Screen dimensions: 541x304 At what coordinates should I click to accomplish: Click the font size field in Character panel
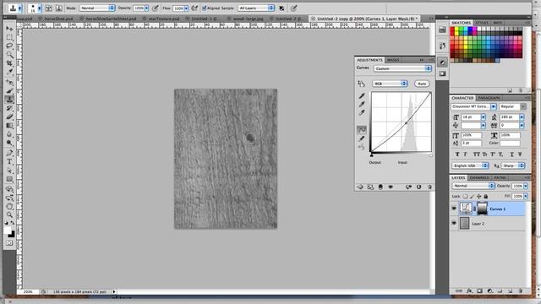coord(472,117)
